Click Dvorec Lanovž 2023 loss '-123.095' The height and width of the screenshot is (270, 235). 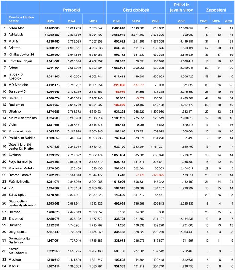158,175
